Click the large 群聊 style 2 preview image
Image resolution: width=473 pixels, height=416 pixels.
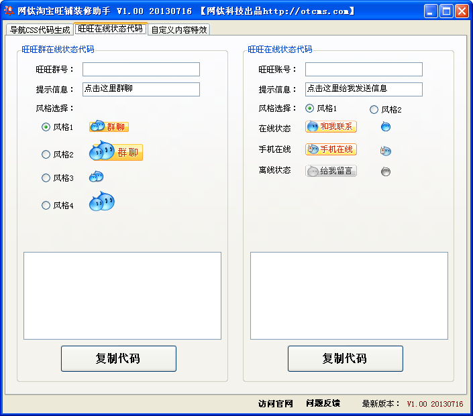point(116,151)
